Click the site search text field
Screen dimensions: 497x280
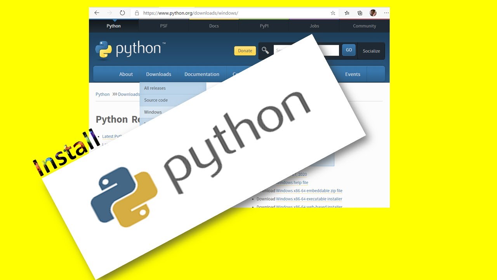(x=306, y=51)
